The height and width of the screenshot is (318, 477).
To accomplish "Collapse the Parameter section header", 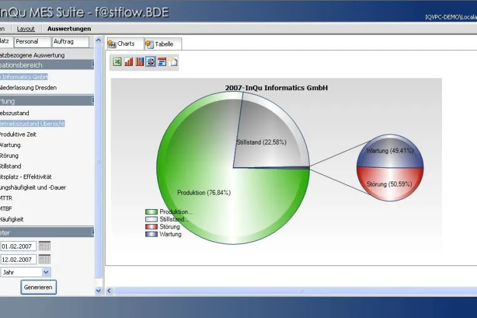I will click(47, 233).
